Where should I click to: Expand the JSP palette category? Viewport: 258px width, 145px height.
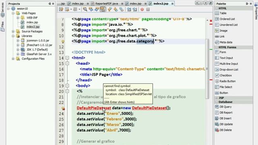click(216, 98)
